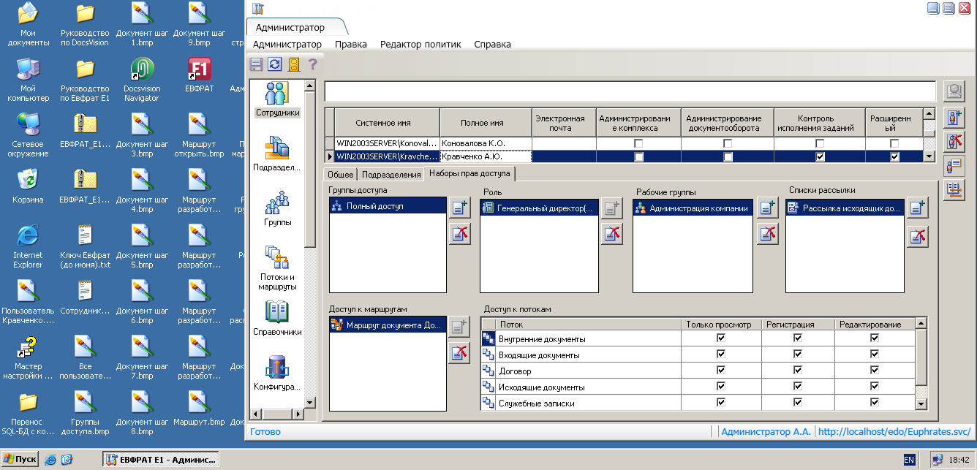
Task: Open the Редактор политик menu
Action: pos(420,44)
